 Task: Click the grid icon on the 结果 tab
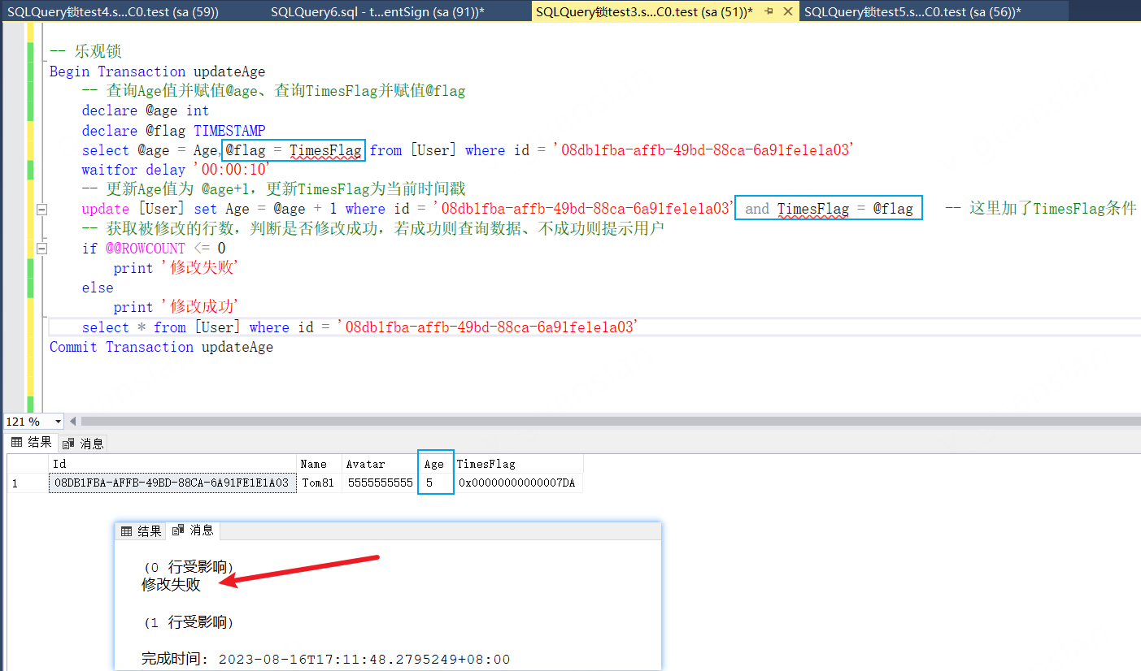click(x=16, y=443)
